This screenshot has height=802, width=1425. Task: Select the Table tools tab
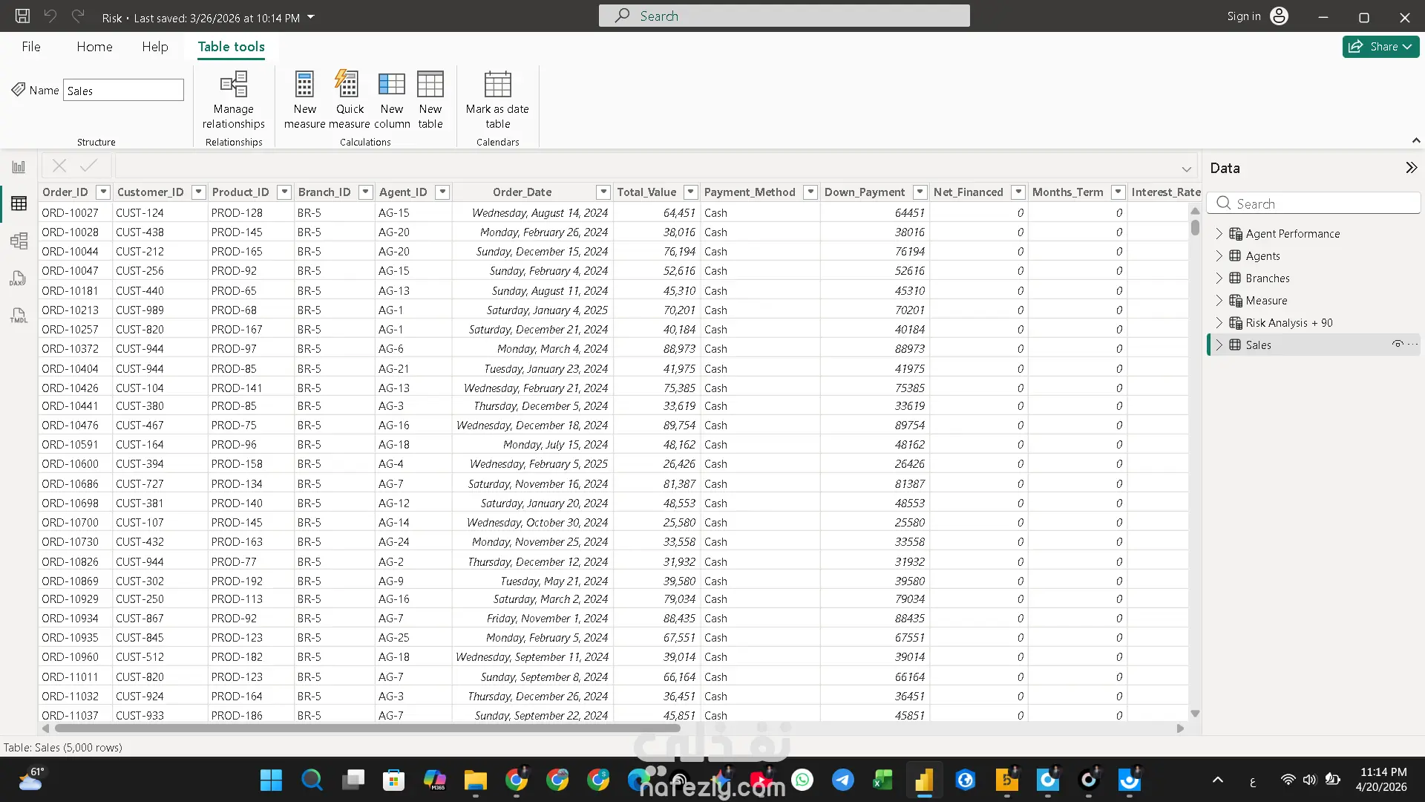pyautogui.click(x=231, y=47)
